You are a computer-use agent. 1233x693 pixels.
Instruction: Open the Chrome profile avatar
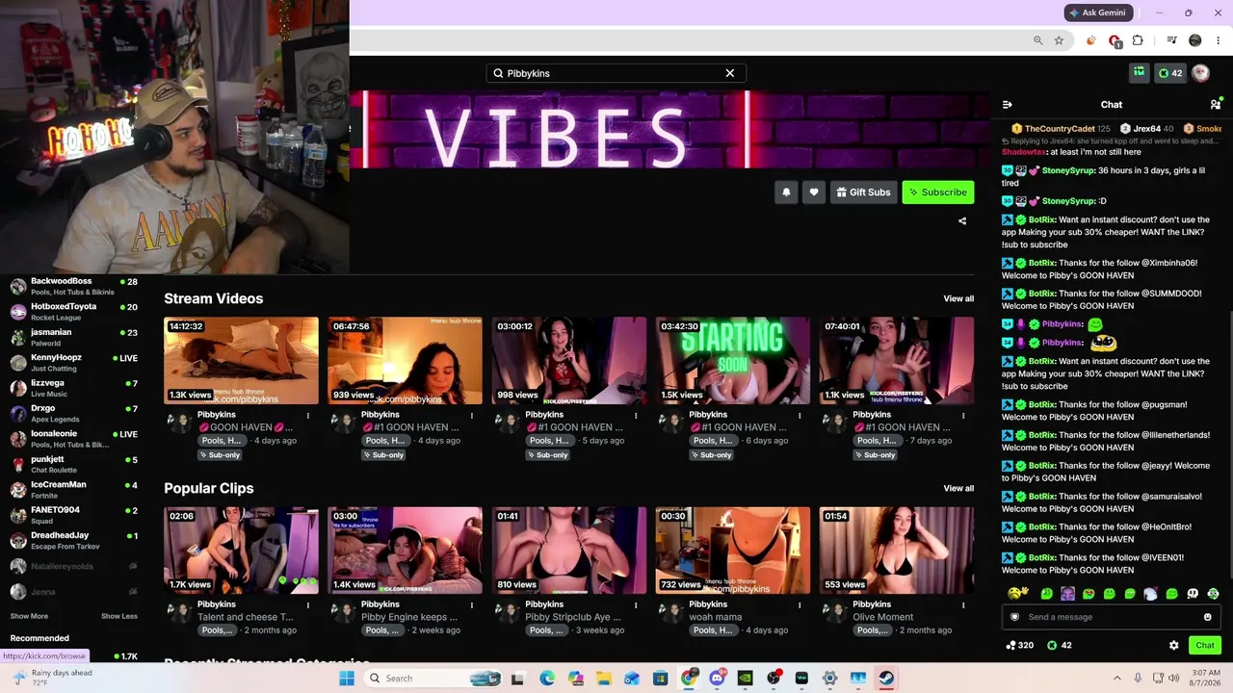point(1195,40)
